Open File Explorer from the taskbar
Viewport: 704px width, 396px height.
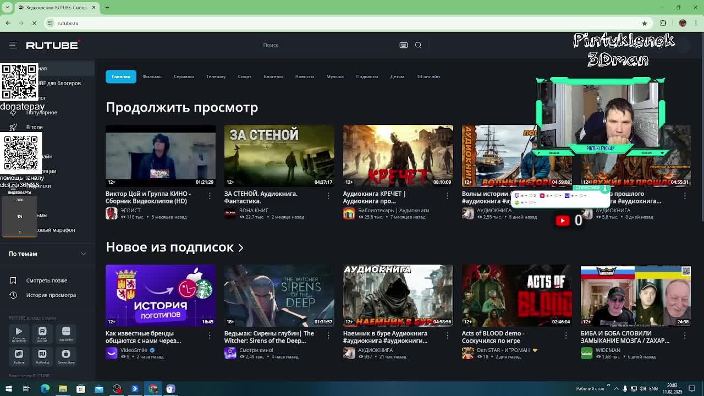(63, 389)
